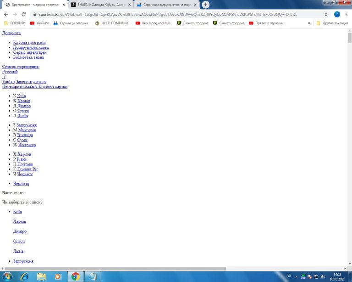
Task: Open the Сервіс інвентарю link
Action: click(30, 52)
